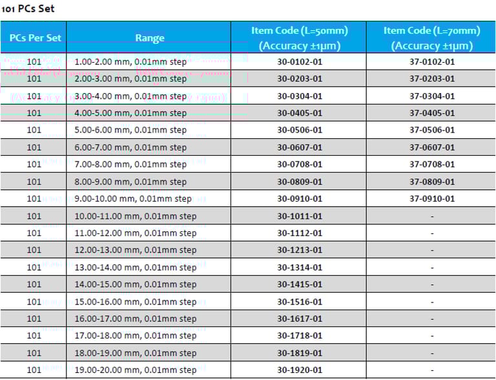This screenshot has height=380, width=496.
Task: Select the "Item Code (L=50mm)" header
Action: 299,37
